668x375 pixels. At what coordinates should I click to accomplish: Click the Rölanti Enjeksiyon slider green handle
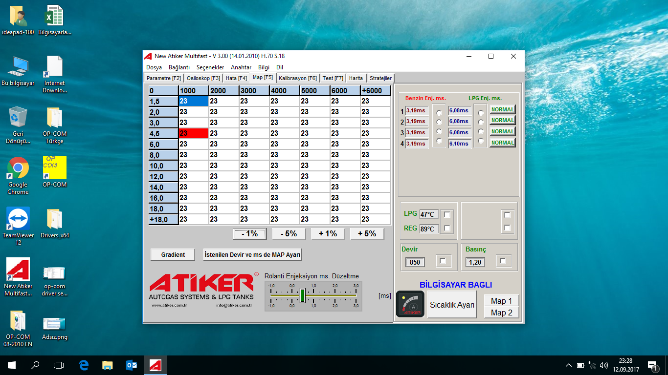coord(303,295)
